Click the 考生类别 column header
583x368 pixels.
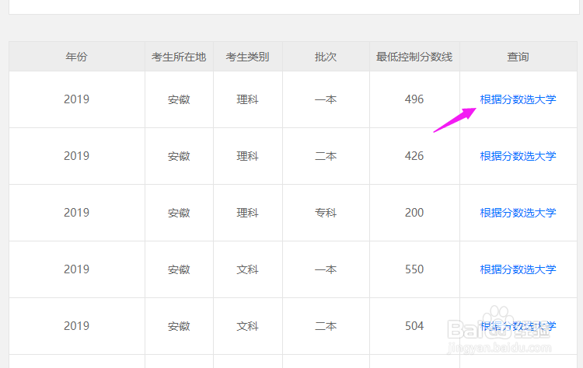click(x=248, y=57)
